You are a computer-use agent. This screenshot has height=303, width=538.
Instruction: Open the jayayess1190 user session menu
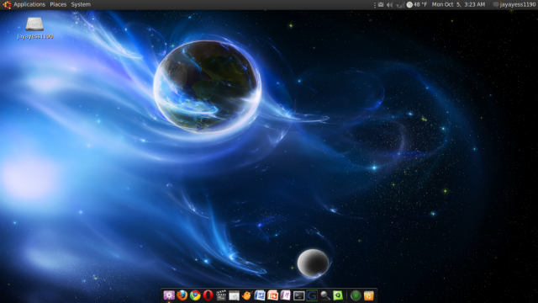point(514,4)
